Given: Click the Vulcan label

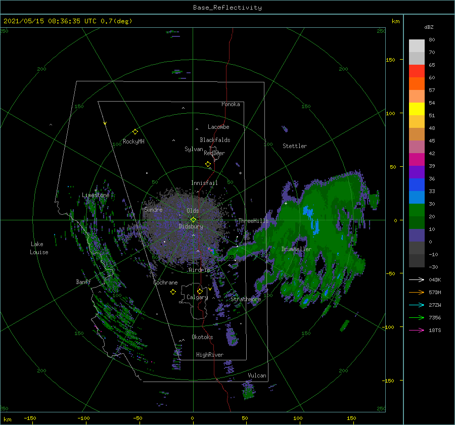Looking at the screenshot, I should pyautogui.click(x=257, y=375).
